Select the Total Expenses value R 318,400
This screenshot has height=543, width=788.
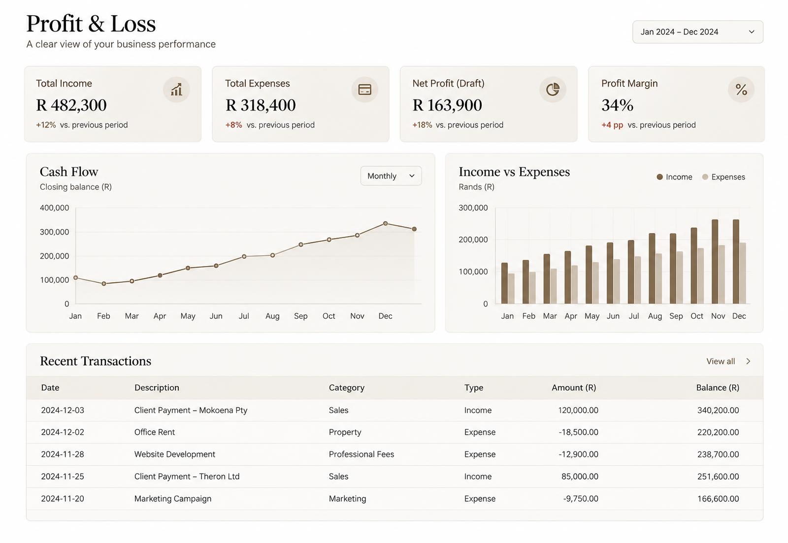(261, 105)
